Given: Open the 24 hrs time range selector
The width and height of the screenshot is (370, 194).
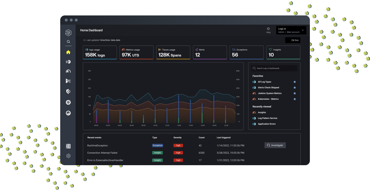Looking at the screenshot, I should point(293,40).
